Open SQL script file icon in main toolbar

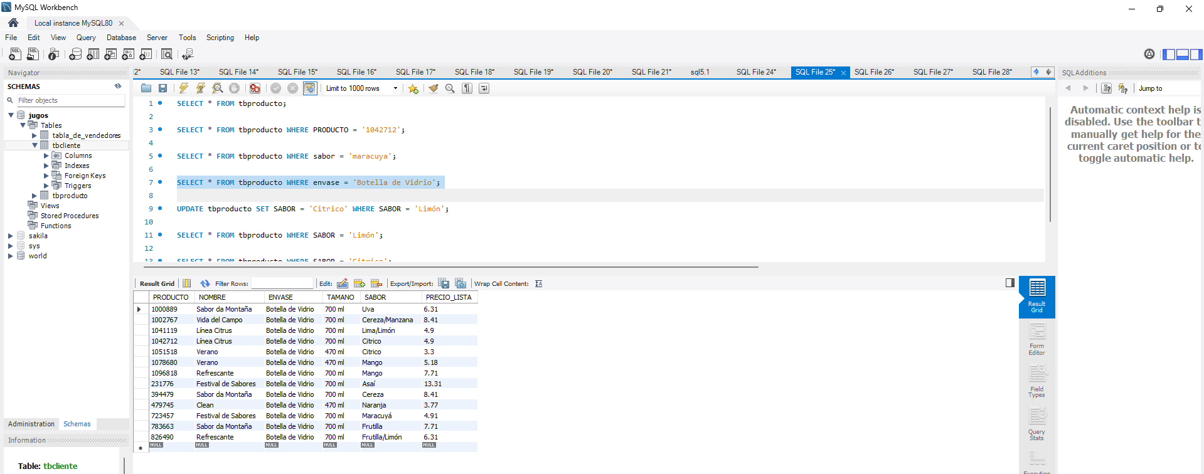(x=33, y=55)
